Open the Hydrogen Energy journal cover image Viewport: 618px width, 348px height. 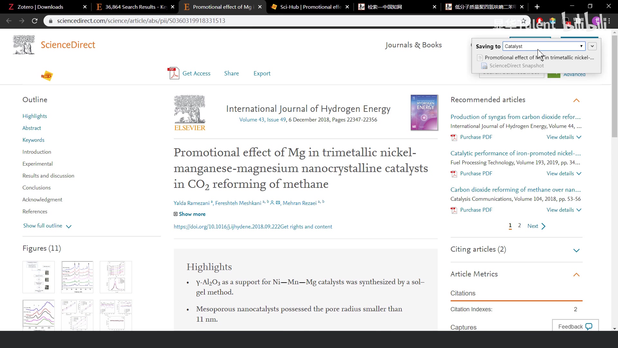click(424, 112)
